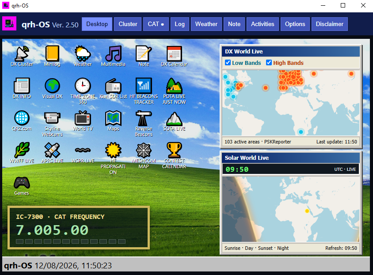Launch the World TV icon
The image size is (373, 275).
click(83, 121)
